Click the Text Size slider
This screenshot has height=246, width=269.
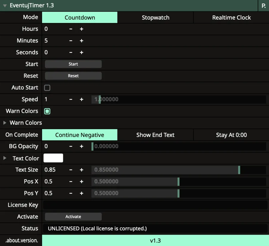pyautogui.click(x=179, y=170)
